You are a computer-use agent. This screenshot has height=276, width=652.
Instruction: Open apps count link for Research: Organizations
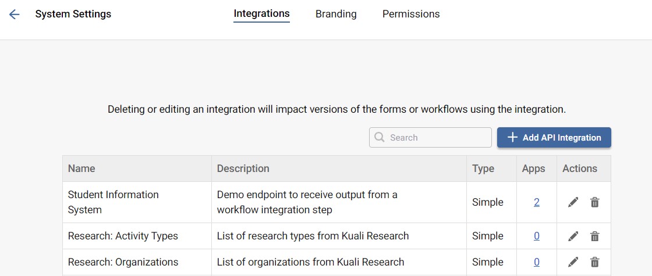coord(537,262)
